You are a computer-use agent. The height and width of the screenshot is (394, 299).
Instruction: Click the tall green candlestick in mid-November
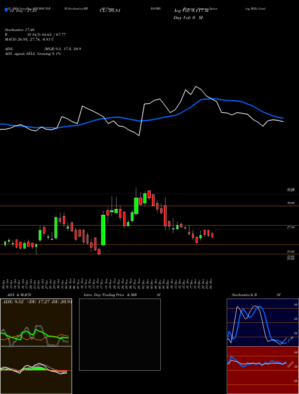tap(103, 230)
